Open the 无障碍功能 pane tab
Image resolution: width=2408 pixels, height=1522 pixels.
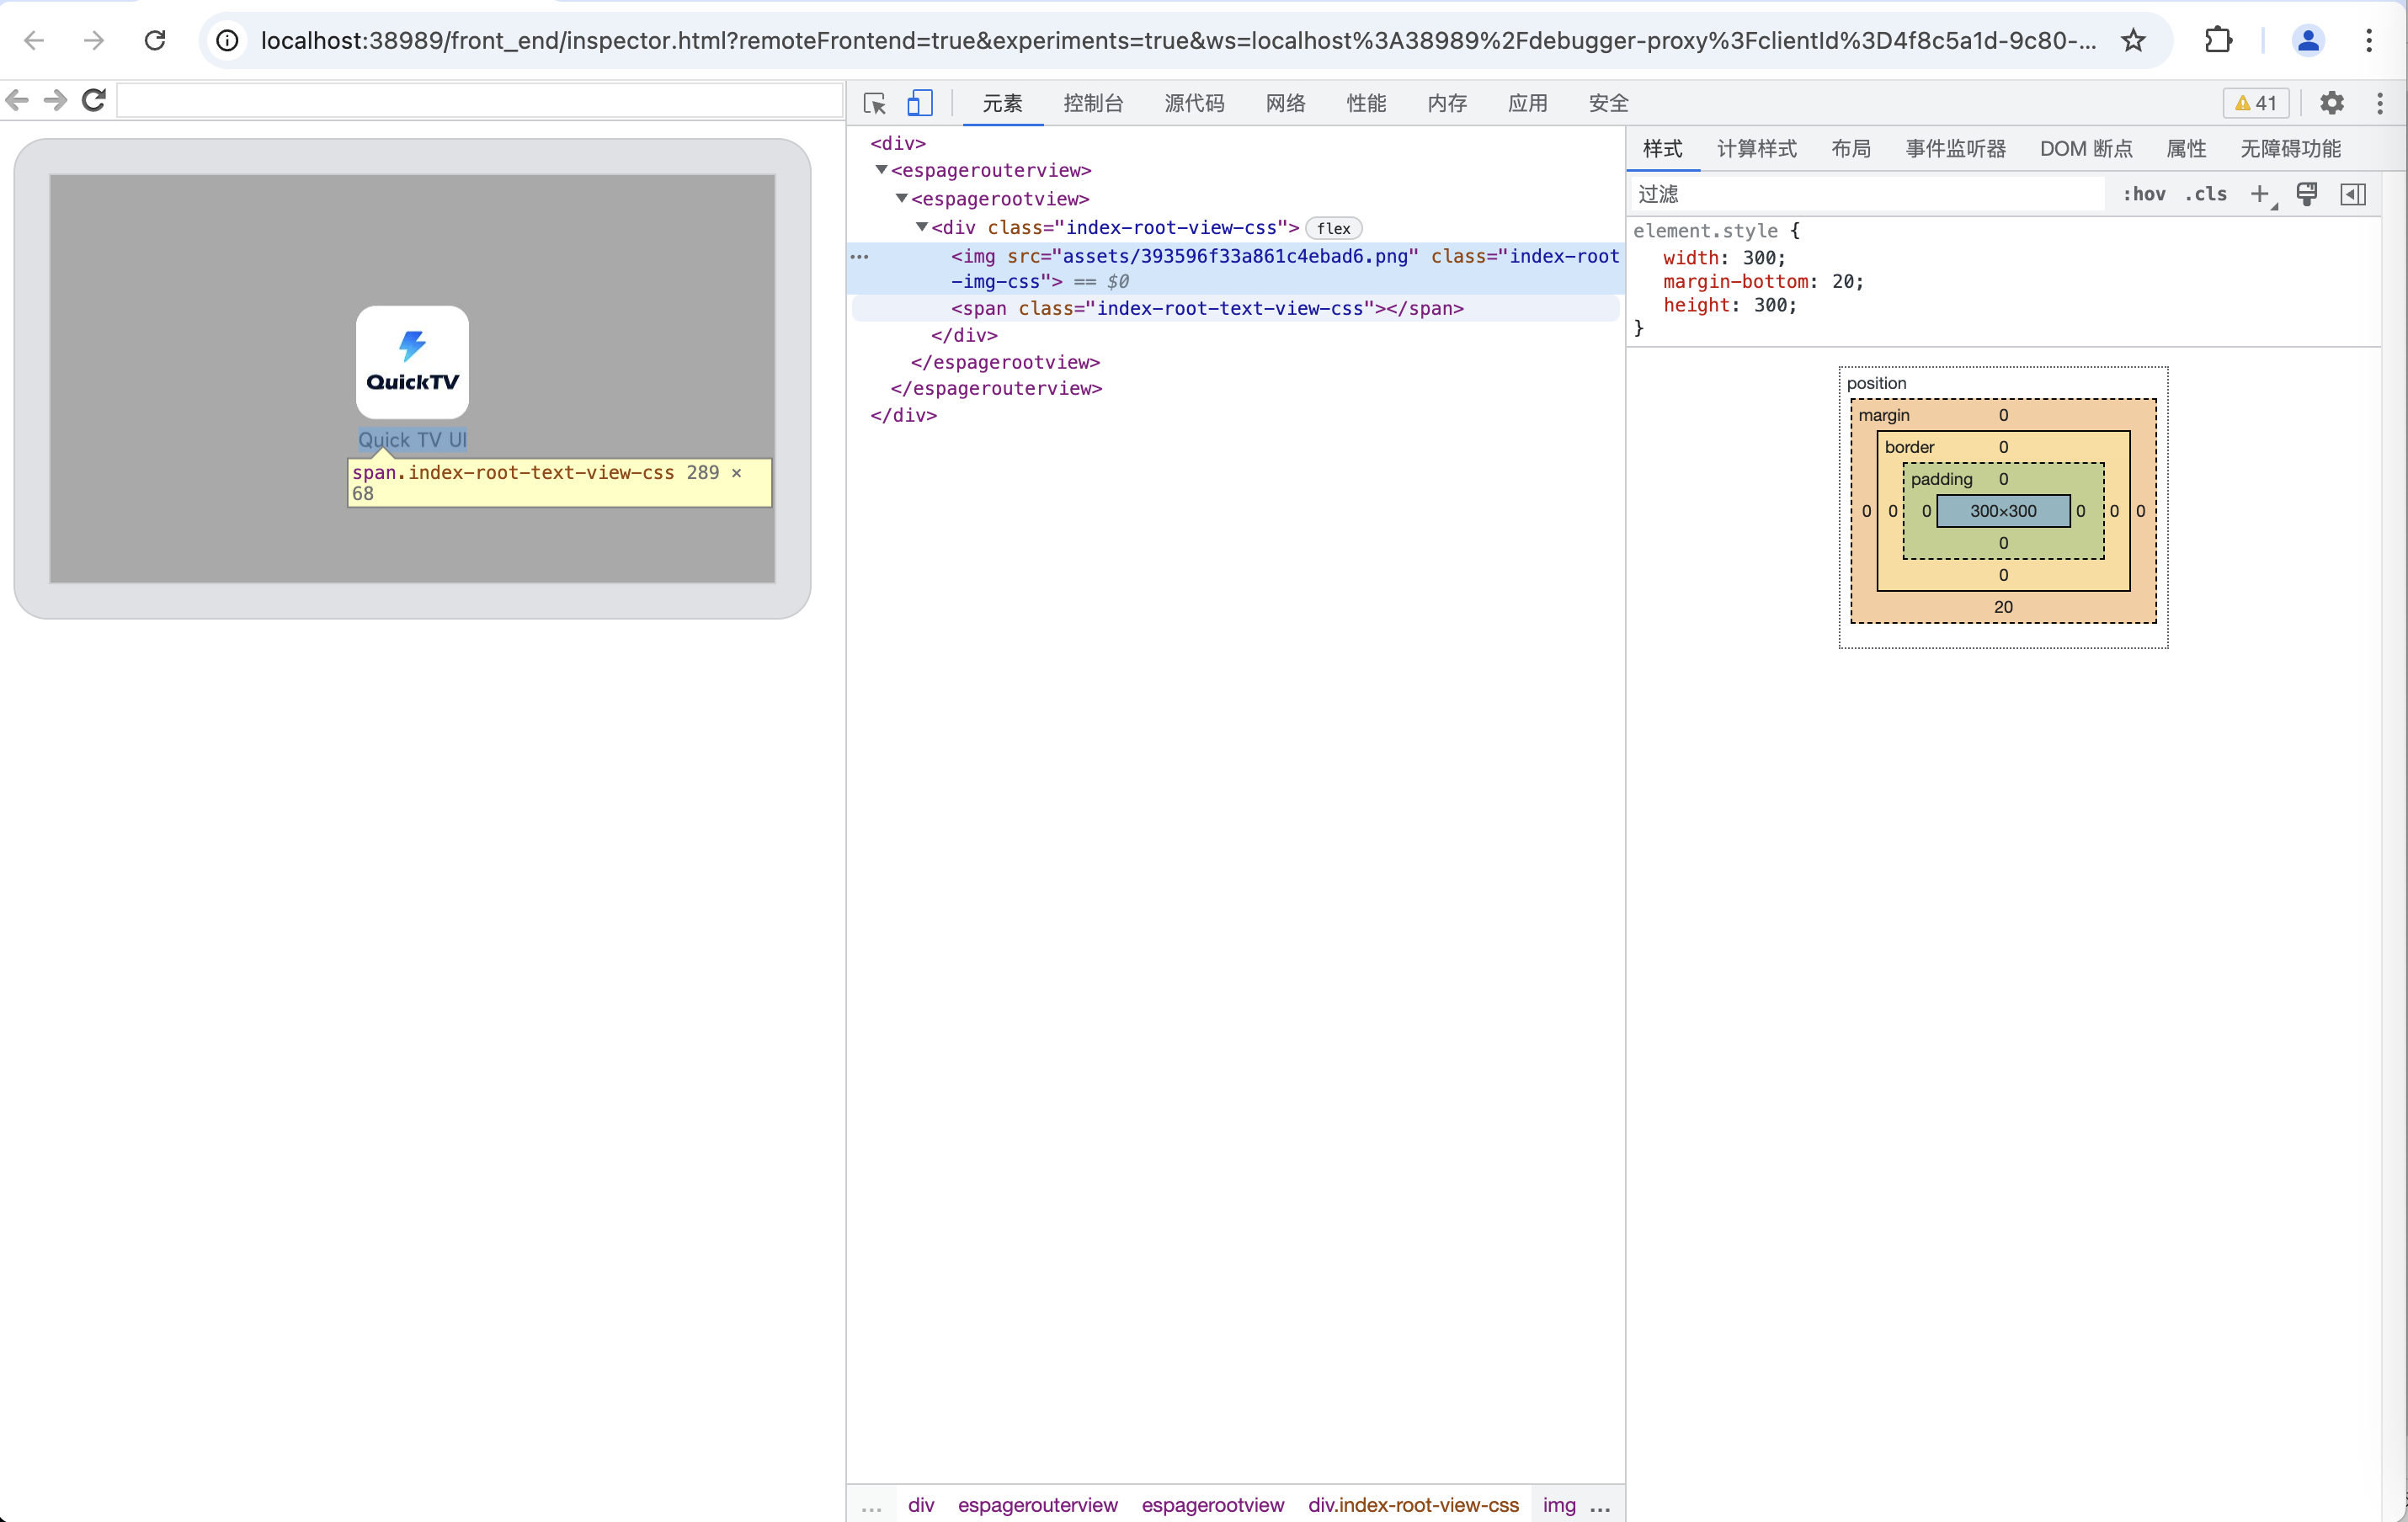coord(2290,149)
